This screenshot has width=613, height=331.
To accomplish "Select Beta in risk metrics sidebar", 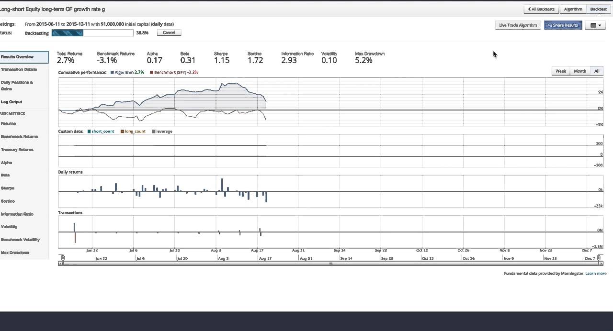I will tap(5, 175).
